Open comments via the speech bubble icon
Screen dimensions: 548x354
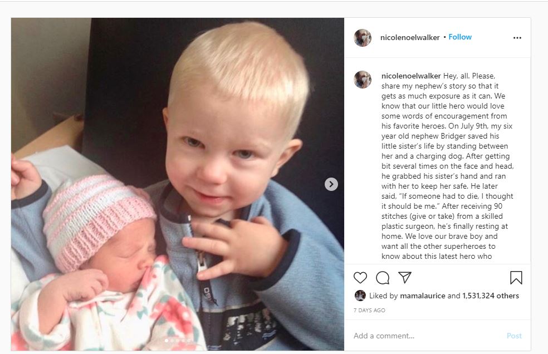coord(383,278)
